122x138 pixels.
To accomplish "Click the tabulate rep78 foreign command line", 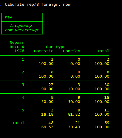I will tap(35, 5).
